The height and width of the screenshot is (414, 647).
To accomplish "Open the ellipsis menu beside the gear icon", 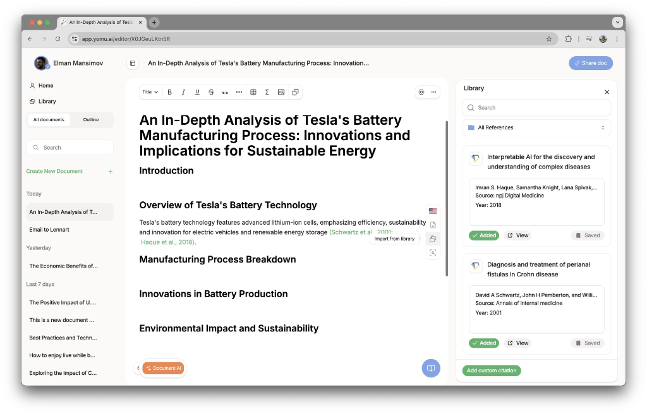I will point(433,92).
